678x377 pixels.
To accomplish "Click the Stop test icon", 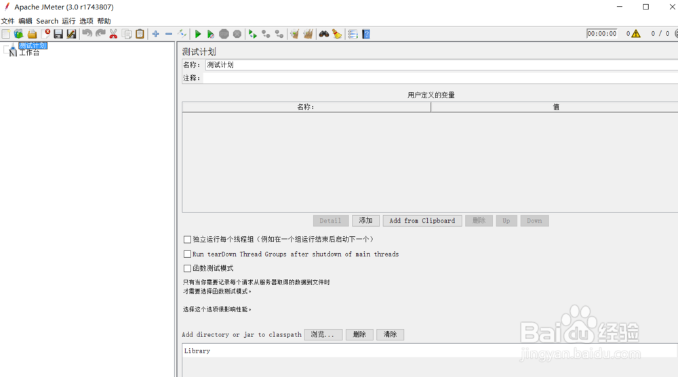I will [x=224, y=34].
